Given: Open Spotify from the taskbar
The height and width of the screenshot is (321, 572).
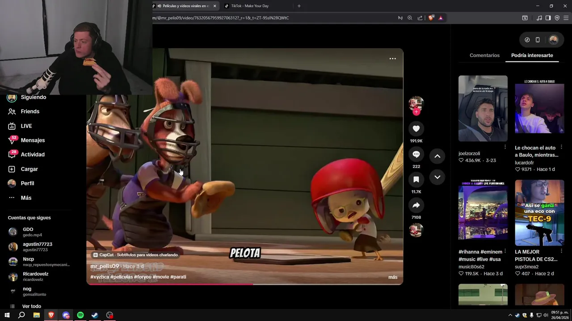Looking at the screenshot, I should (x=80, y=315).
